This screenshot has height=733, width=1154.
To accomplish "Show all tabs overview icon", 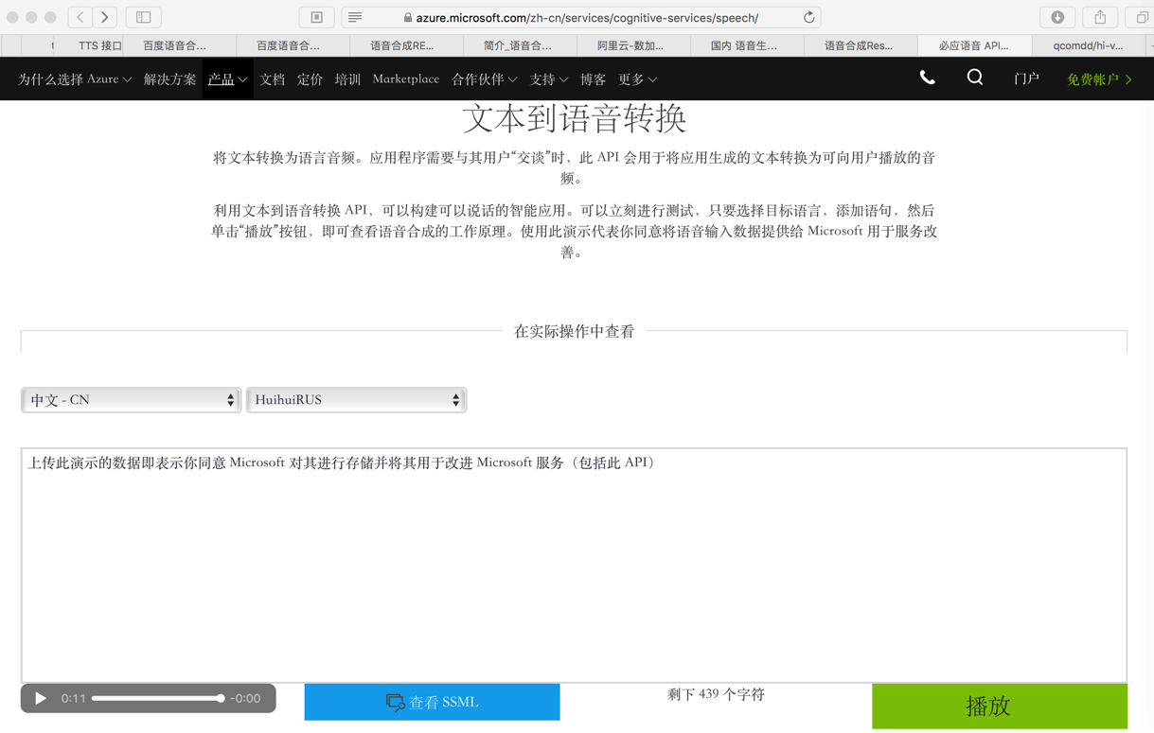I will pos(1142,17).
